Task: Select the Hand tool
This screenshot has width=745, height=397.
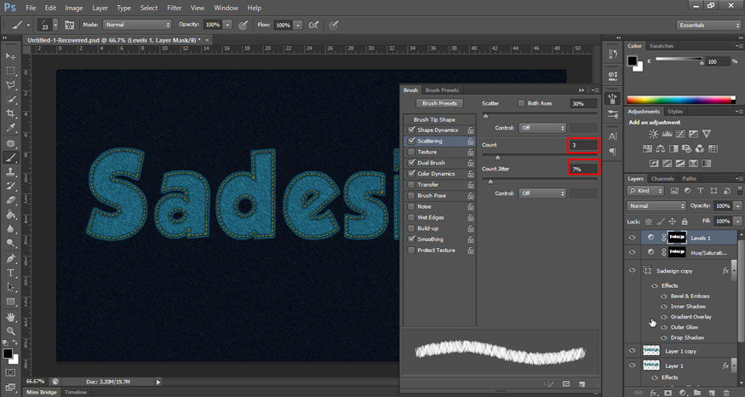Action: (10, 317)
